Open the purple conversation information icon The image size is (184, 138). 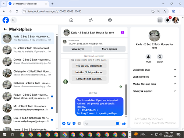(123, 32)
